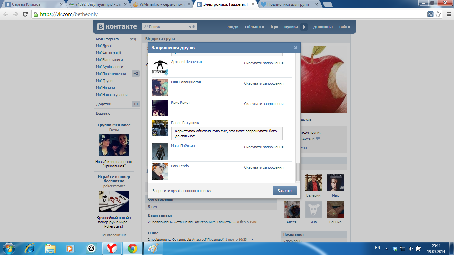Click вийти to log out
This screenshot has width=454, height=255.
pyautogui.click(x=345, y=27)
